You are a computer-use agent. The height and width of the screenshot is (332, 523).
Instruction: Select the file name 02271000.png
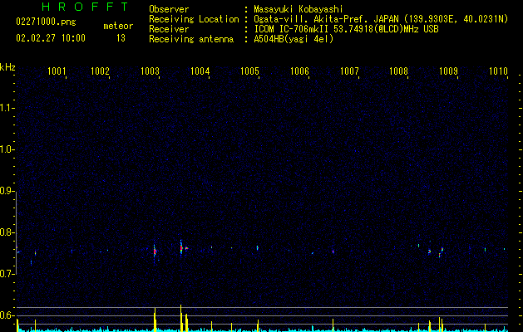point(46,22)
